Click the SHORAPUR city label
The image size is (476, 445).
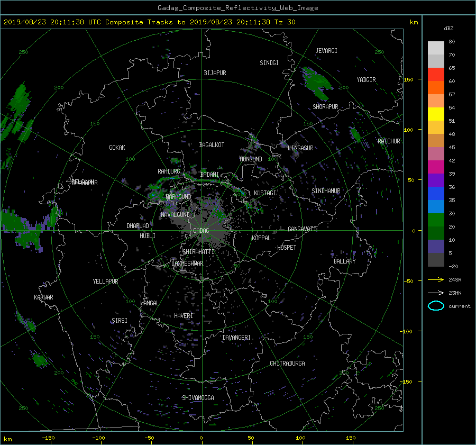(325, 107)
